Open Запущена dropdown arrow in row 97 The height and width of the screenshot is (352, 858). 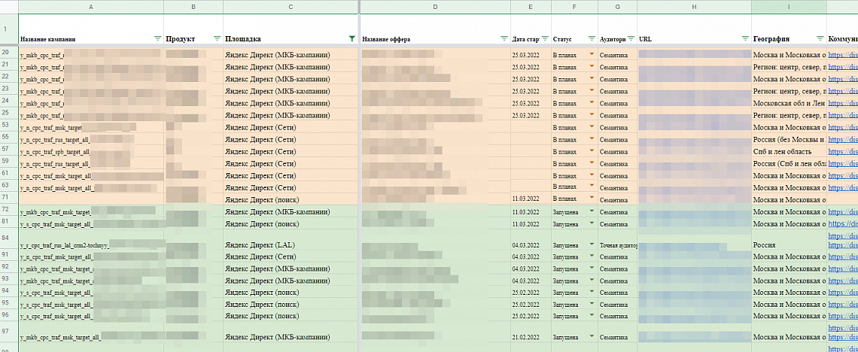pyautogui.click(x=592, y=336)
